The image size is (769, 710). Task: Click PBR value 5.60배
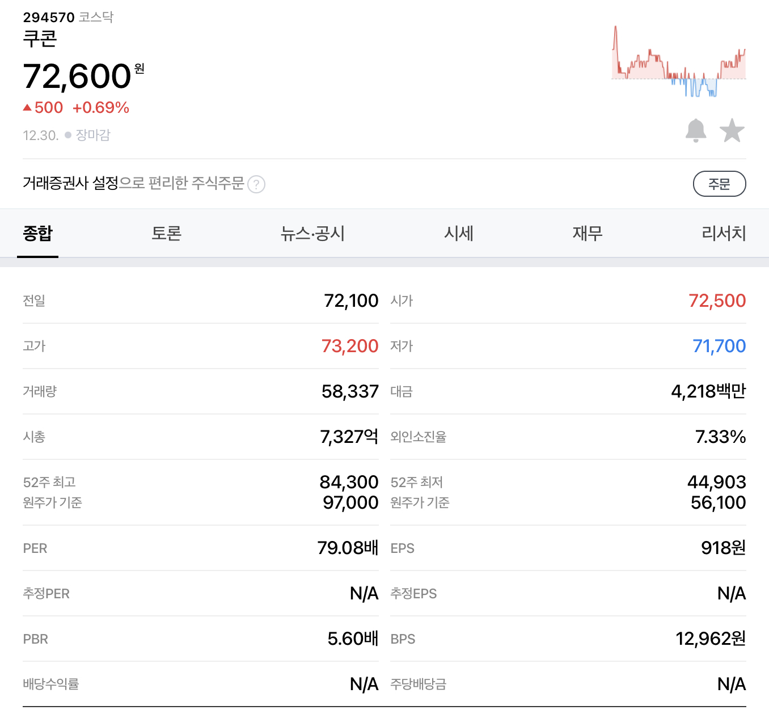(353, 639)
